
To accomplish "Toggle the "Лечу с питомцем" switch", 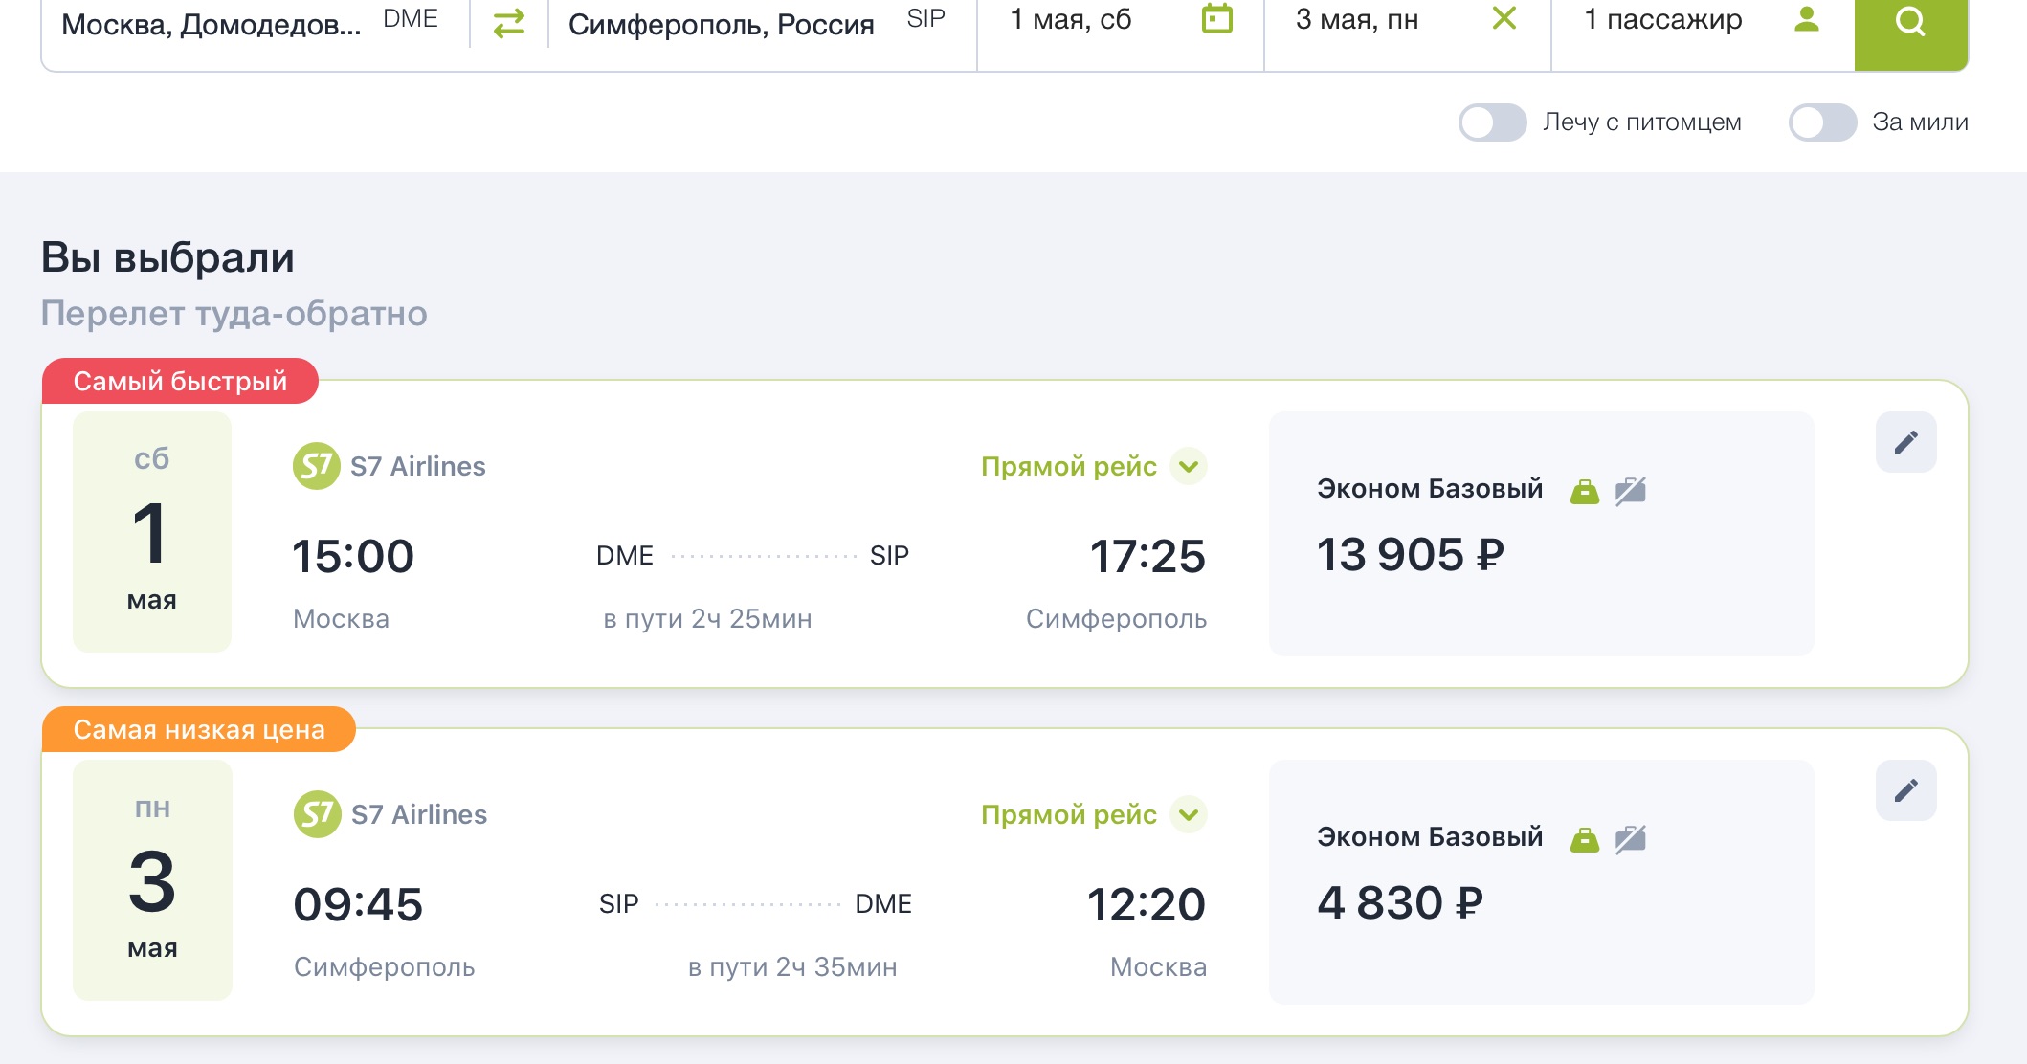I will click(1492, 122).
